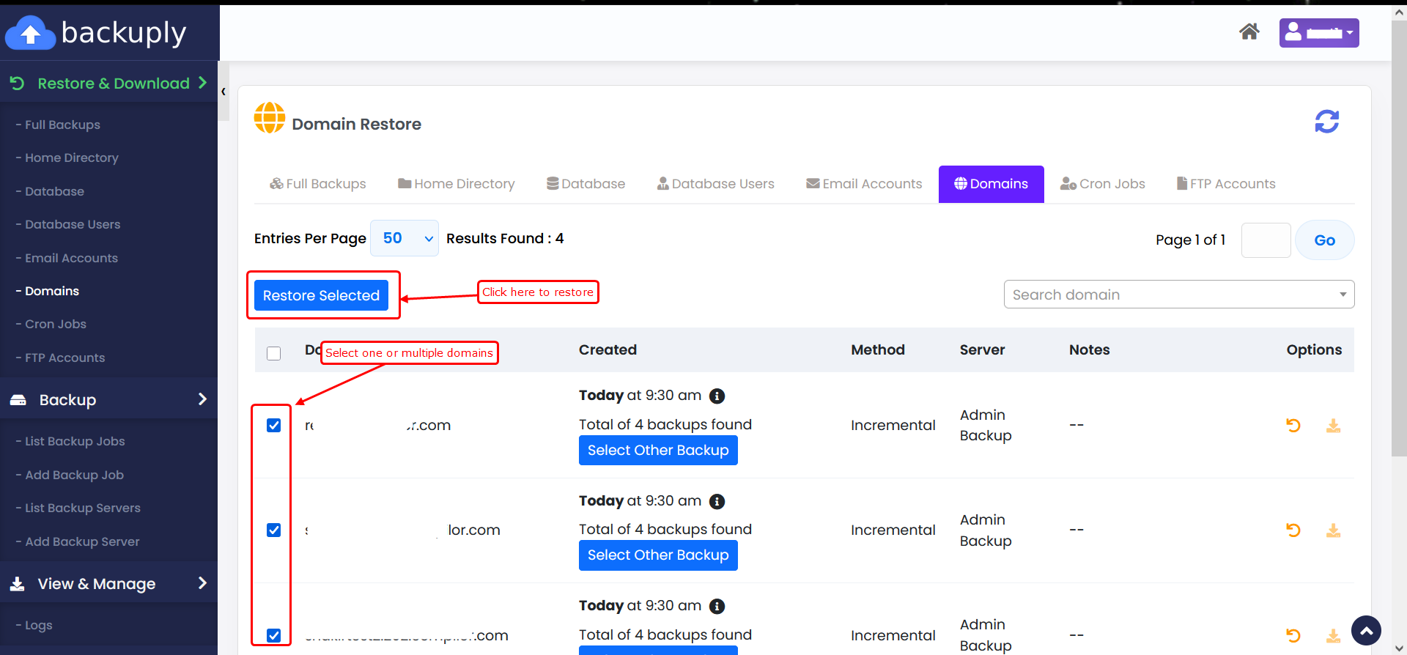Image resolution: width=1407 pixels, height=655 pixels.
Task: Expand the Backup sidebar section
Action: [108, 399]
